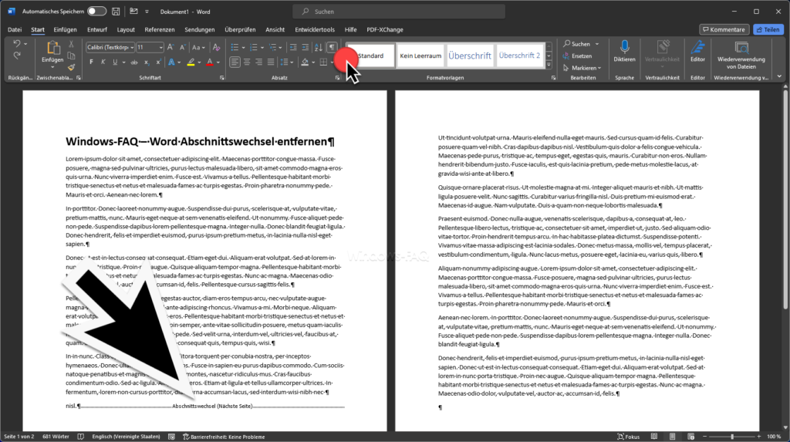Toggle underline formatting (U)
Viewport: 790px width, 442px height.
click(x=115, y=62)
